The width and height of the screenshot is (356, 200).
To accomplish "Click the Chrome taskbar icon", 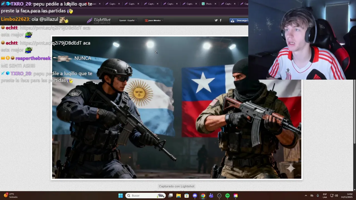I will point(203,196).
